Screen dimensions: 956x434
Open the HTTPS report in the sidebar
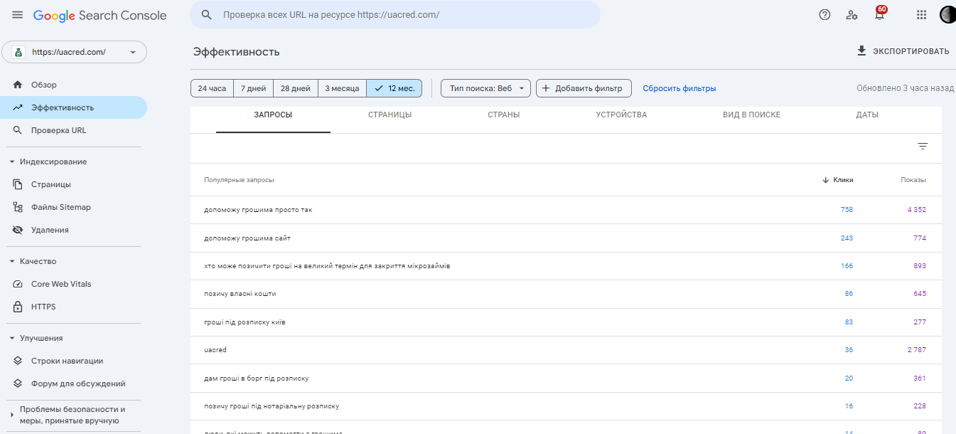coord(74,307)
